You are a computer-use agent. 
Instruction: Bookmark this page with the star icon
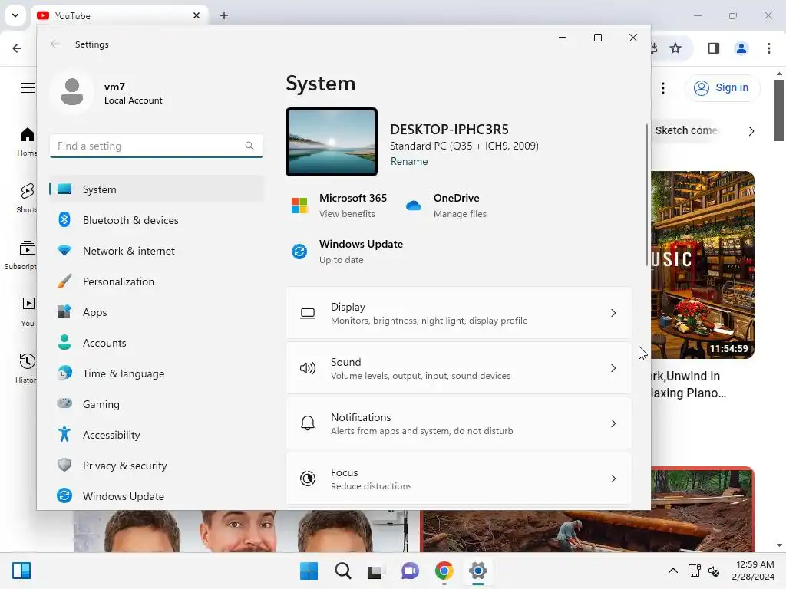coord(675,48)
